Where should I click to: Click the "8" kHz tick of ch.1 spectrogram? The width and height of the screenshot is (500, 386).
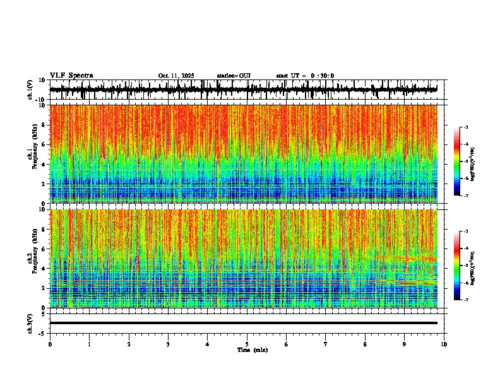[x=44, y=125]
